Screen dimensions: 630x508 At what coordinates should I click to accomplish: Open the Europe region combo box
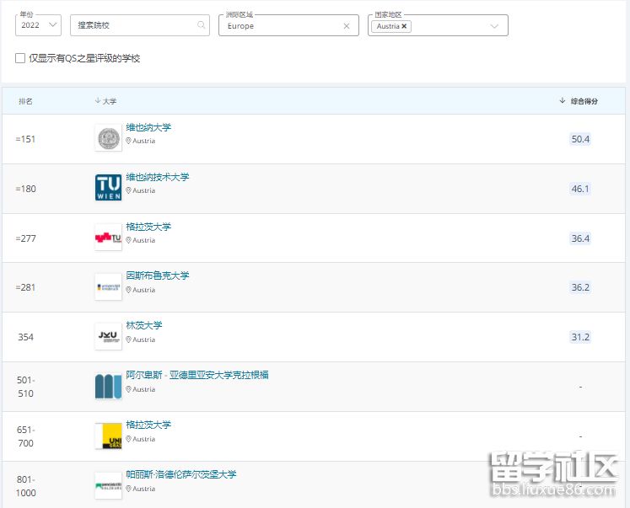283,26
